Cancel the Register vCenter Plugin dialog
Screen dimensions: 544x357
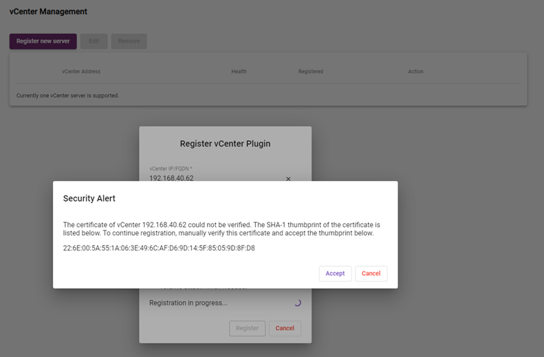coord(285,328)
